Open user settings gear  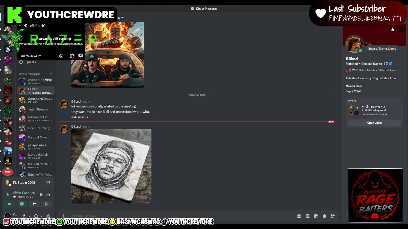pos(48,216)
